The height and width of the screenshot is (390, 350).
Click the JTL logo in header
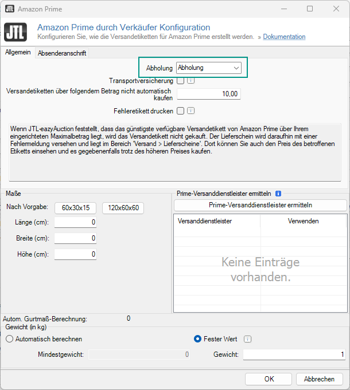(x=15, y=32)
